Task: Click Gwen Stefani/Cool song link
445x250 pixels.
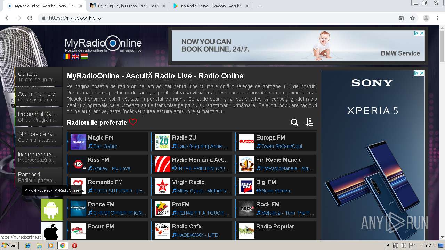Action: coord(282,146)
